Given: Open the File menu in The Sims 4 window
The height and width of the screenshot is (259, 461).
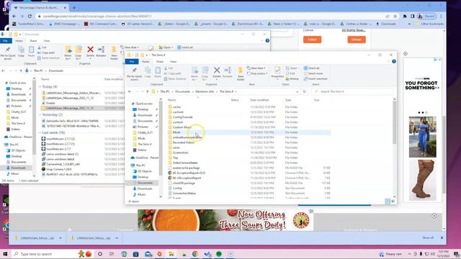Looking at the screenshot, I should coord(132,61).
